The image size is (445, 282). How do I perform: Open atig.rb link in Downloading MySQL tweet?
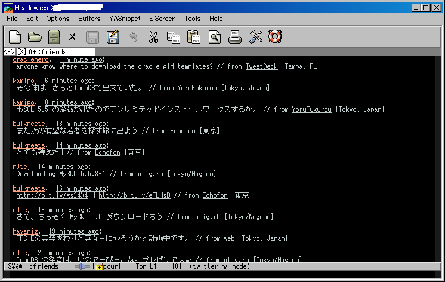(150, 174)
